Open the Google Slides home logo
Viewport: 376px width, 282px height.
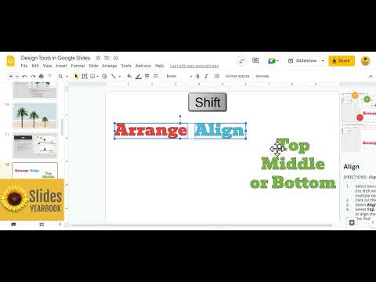click(x=10, y=61)
